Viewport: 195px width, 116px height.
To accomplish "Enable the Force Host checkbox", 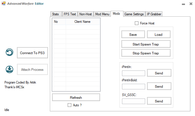I will point(136,23).
